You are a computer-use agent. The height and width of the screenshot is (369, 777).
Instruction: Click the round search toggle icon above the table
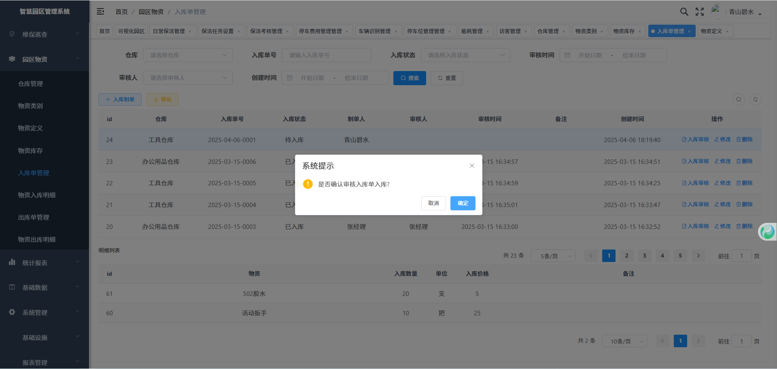tap(739, 100)
